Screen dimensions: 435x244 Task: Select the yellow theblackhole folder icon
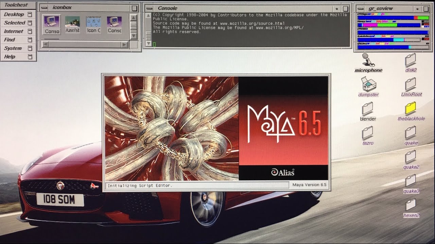click(x=411, y=111)
